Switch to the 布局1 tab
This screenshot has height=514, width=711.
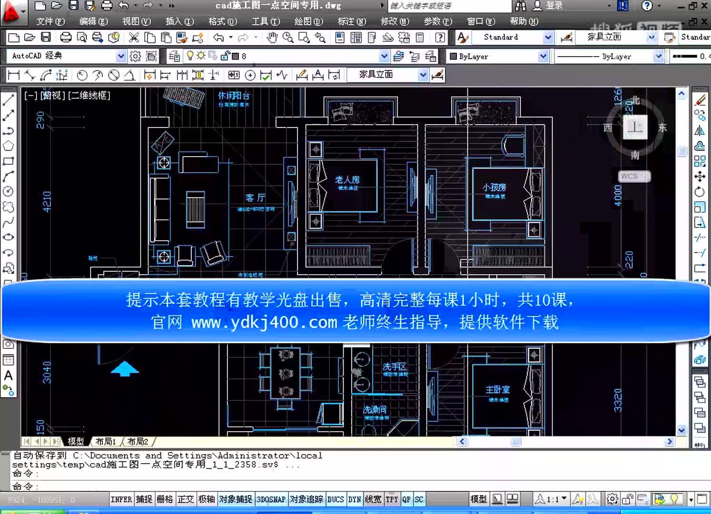[x=105, y=442]
